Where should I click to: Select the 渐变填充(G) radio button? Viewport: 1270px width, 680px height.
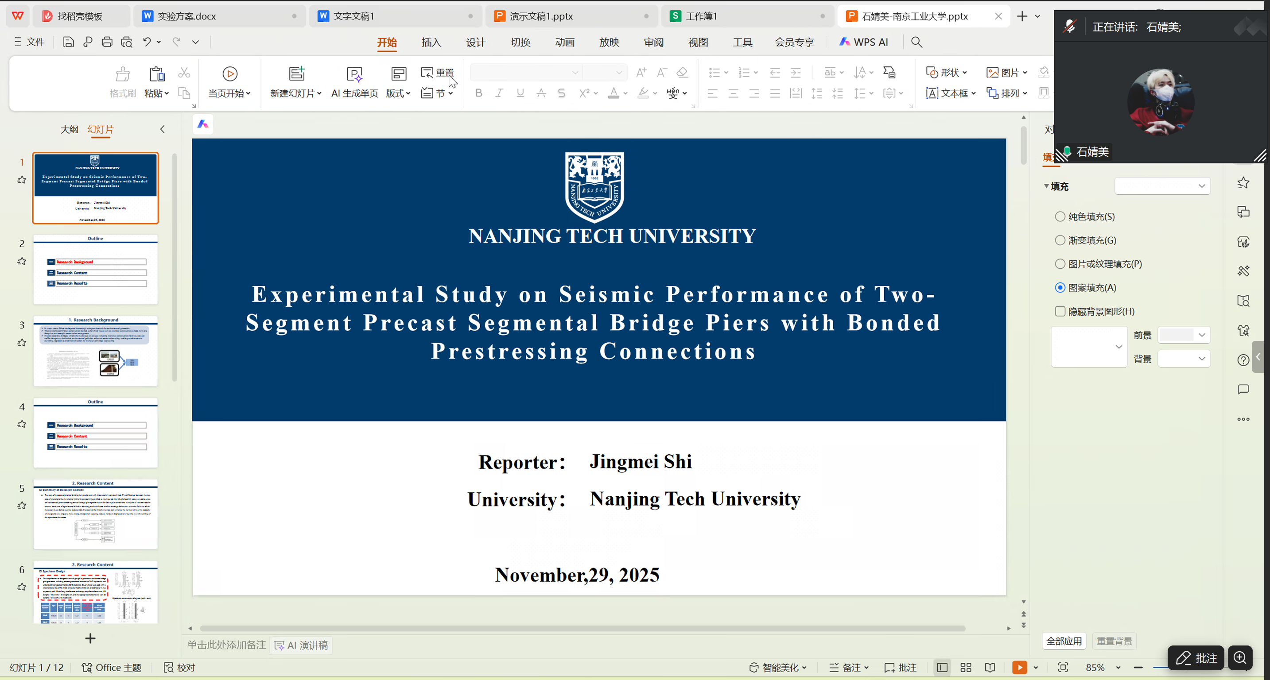(x=1060, y=240)
